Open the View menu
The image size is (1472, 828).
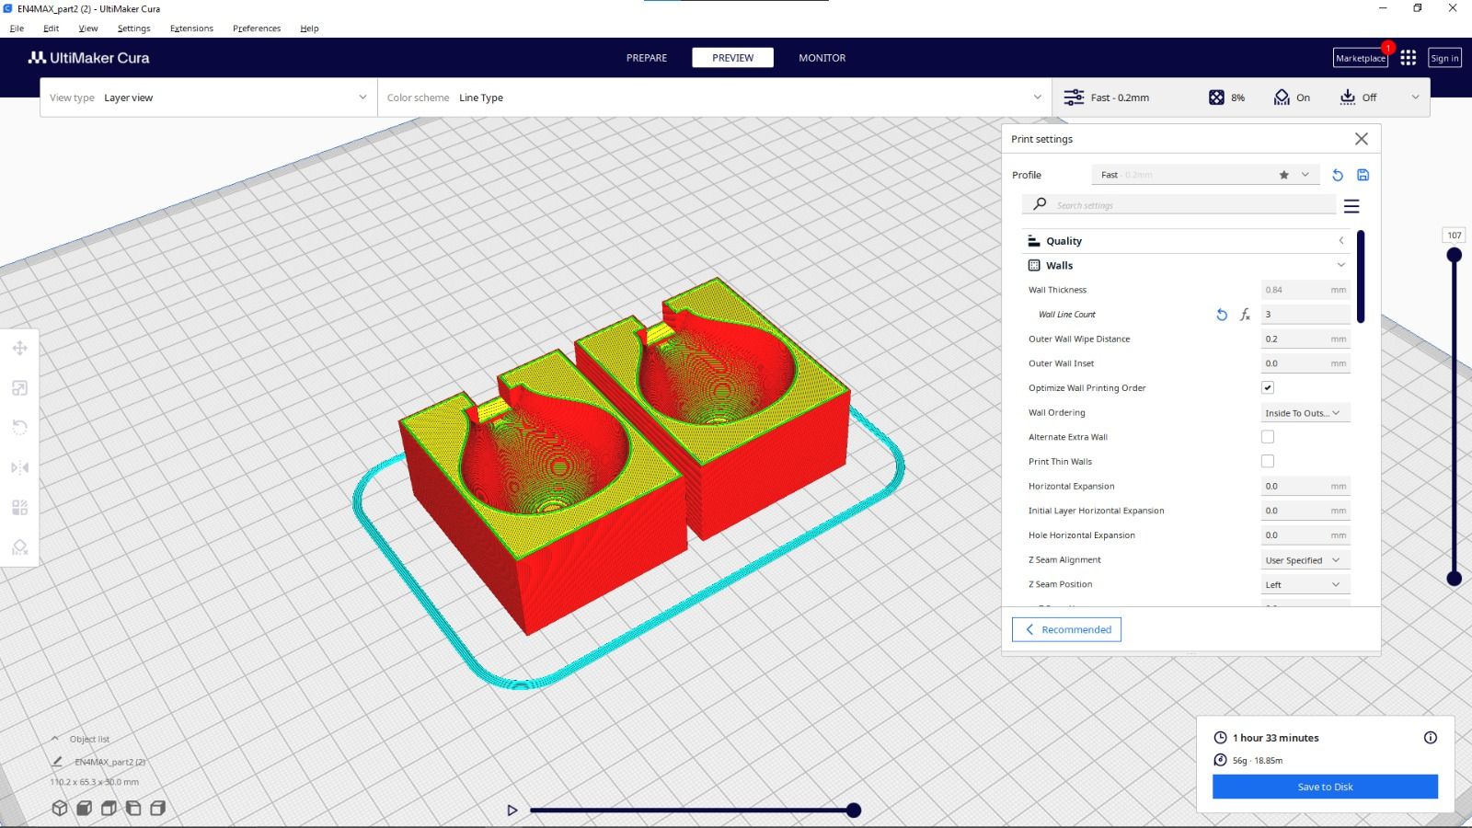[x=87, y=29]
